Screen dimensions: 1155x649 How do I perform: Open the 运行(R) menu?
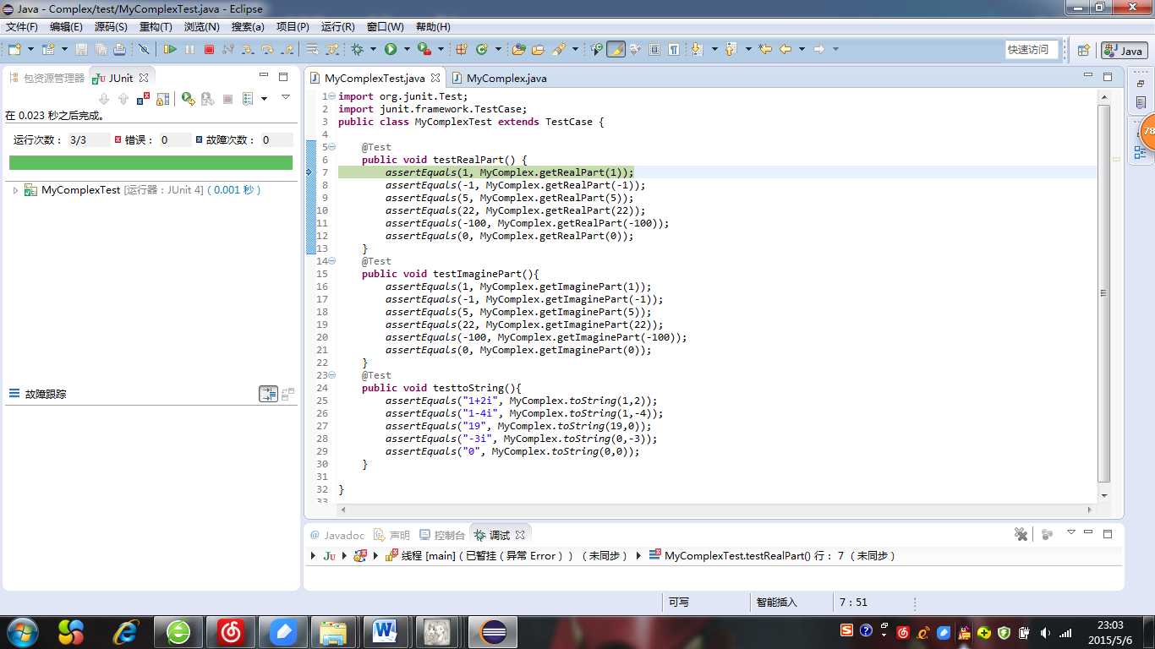pos(337,27)
